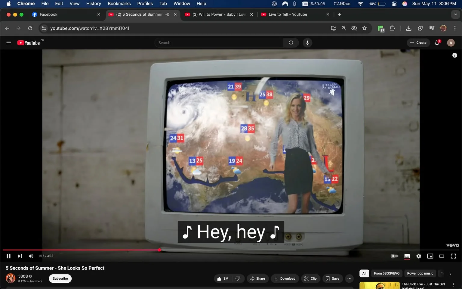This screenshot has height=289, width=462.
Task: Click the Download button
Action: (285, 278)
